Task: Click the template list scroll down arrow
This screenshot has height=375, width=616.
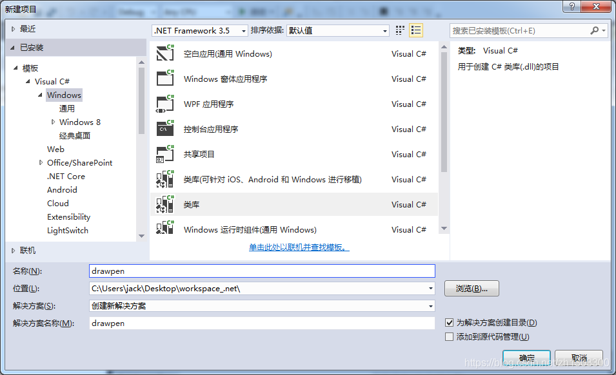Action: click(x=444, y=228)
